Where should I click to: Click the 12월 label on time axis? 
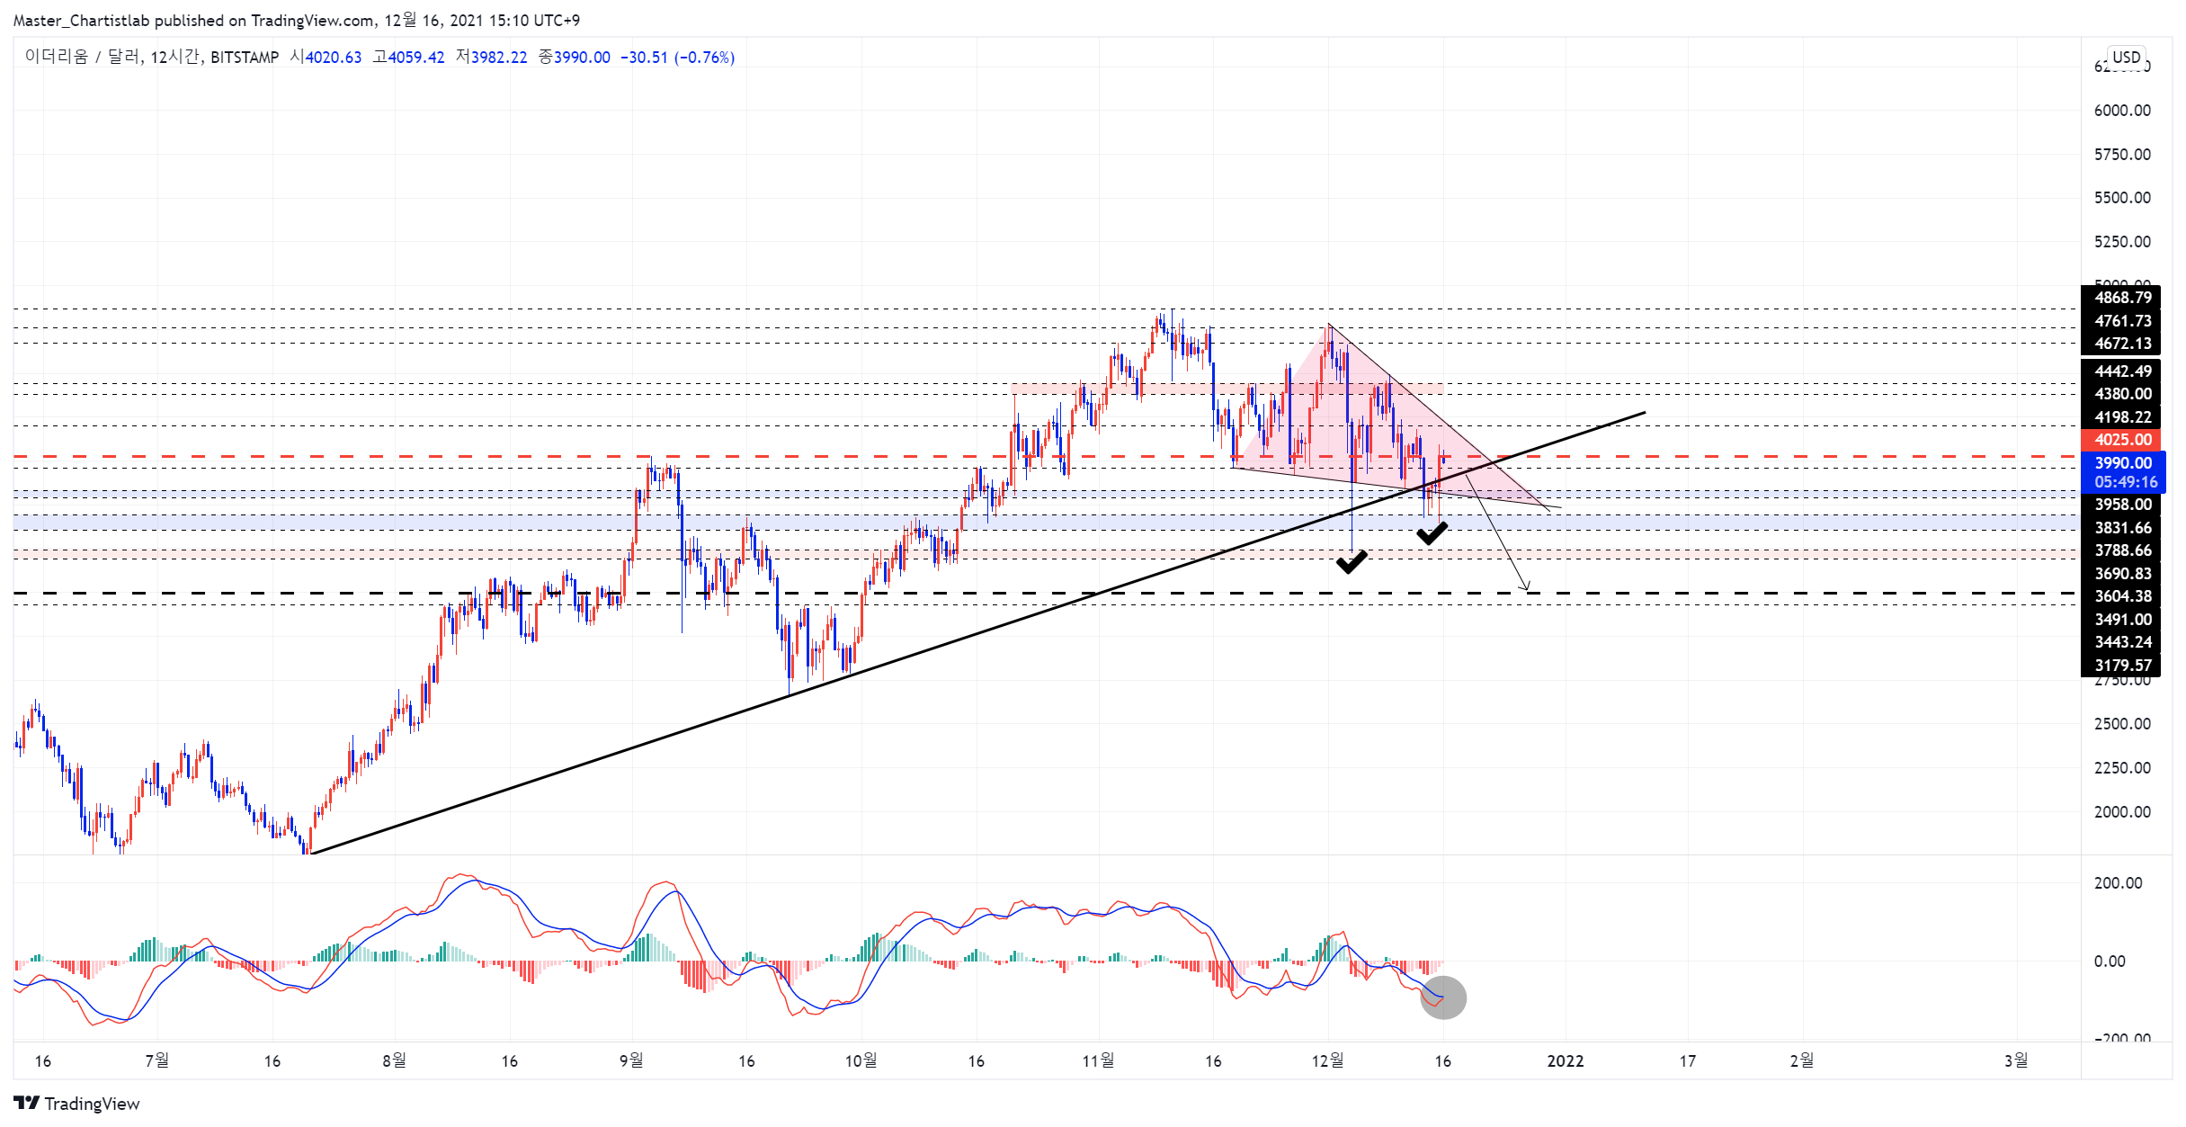pos(1327,1061)
